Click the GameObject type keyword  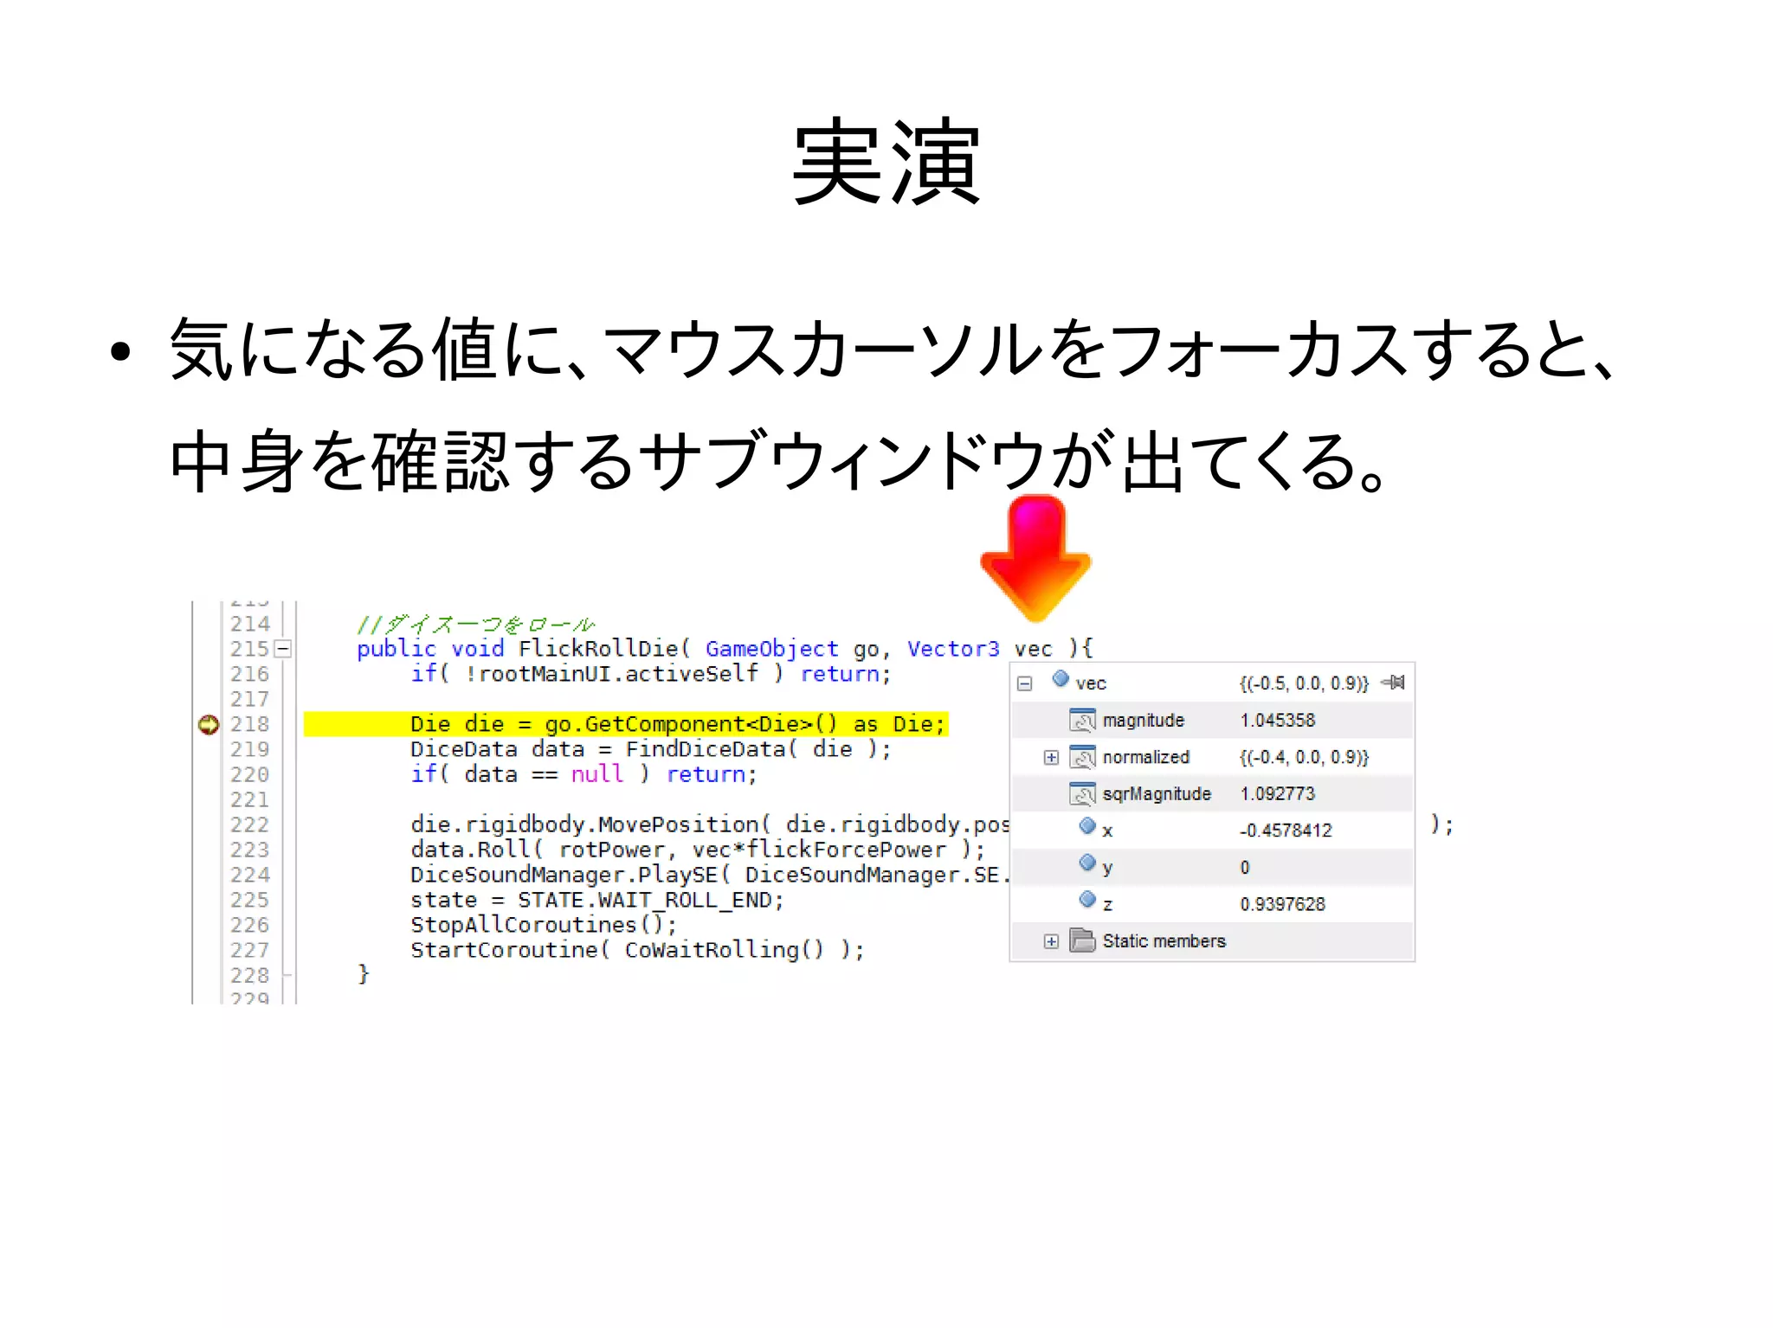[772, 649]
